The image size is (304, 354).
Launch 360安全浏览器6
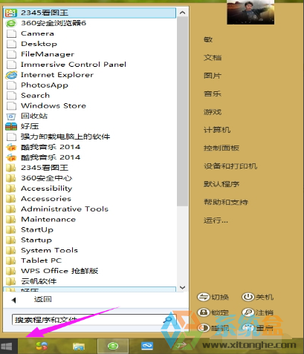coord(90,23)
